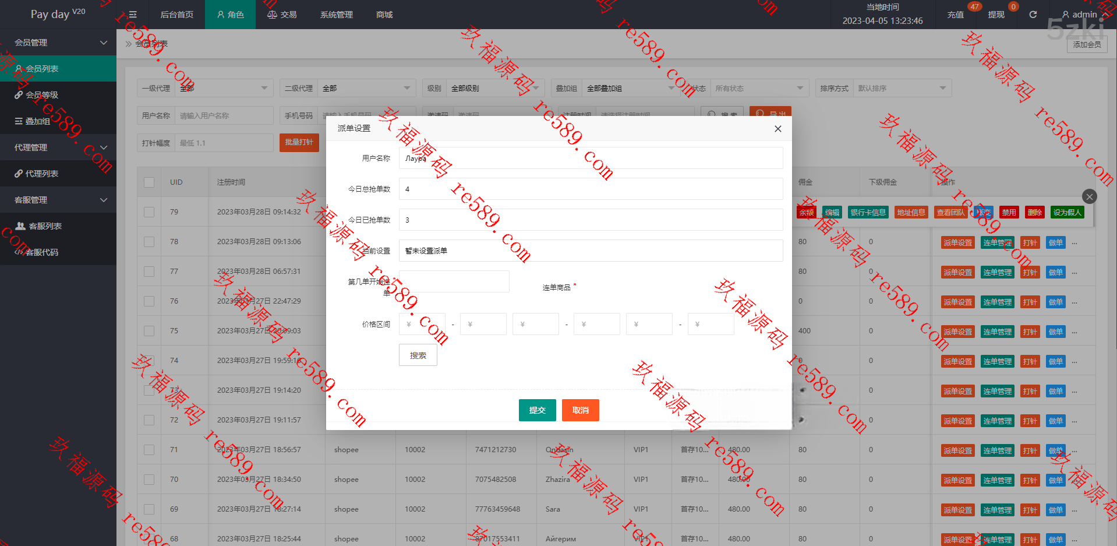
Task: Open the 系统管理 top menu
Action: tap(337, 15)
